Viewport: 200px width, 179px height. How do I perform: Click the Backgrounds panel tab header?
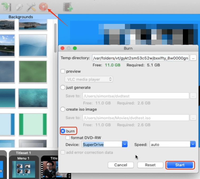[21, 17]
